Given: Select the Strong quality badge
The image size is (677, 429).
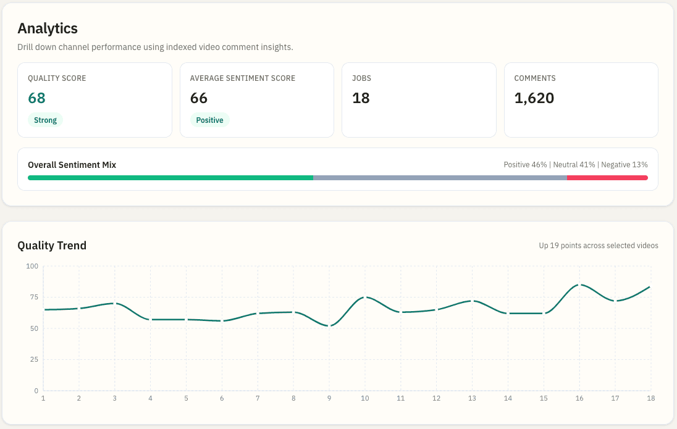Looking at the screenshot, I should click(45, 120).
